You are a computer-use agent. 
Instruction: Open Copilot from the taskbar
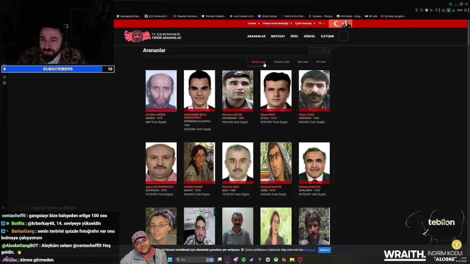coord(284,260)
